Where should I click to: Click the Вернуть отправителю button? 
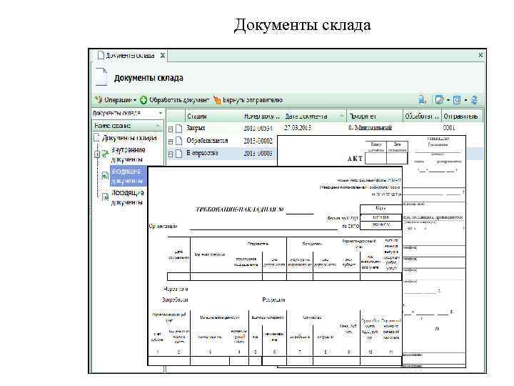248,100
